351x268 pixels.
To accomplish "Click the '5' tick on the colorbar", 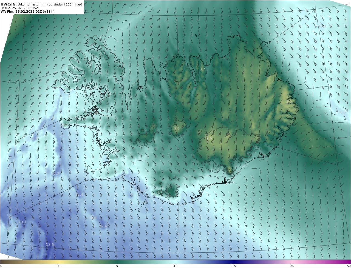I will coord(117,266).
